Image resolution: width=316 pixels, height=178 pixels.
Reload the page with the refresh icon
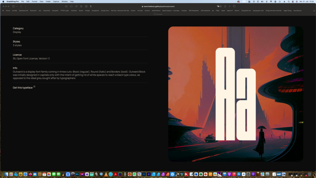221,6
